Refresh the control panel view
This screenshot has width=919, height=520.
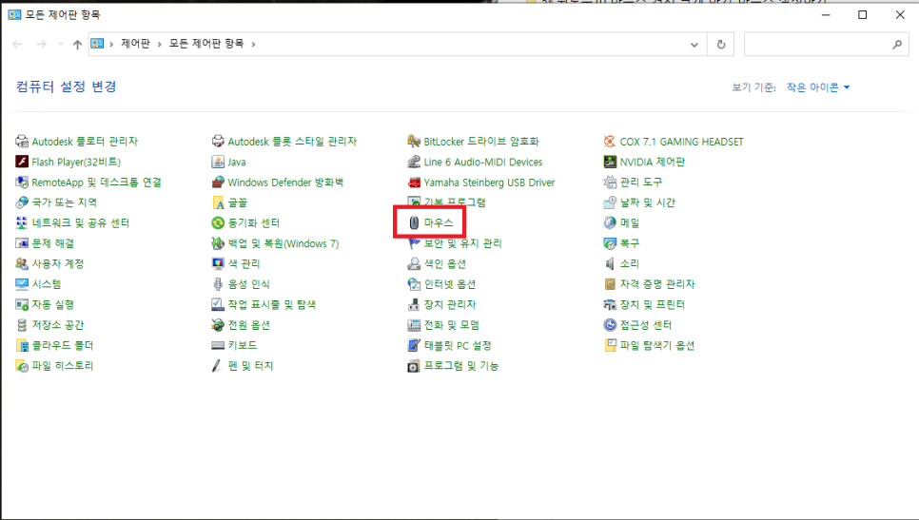point(721,45)
